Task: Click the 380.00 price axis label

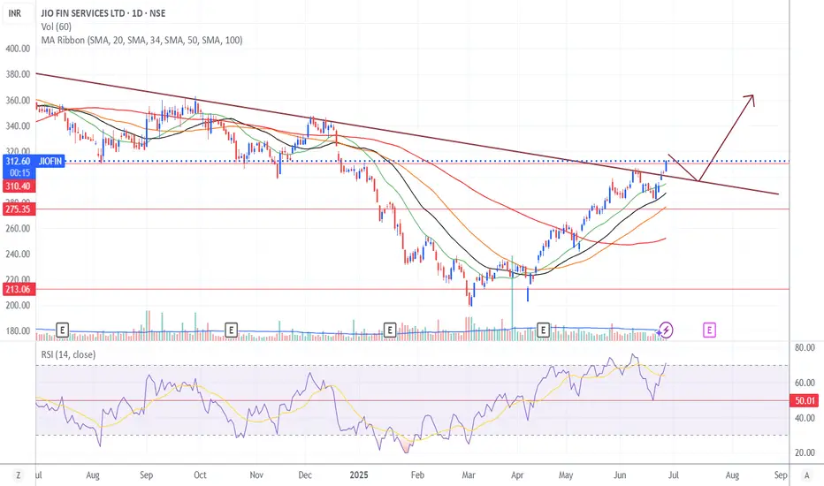Action: (18, 74)
